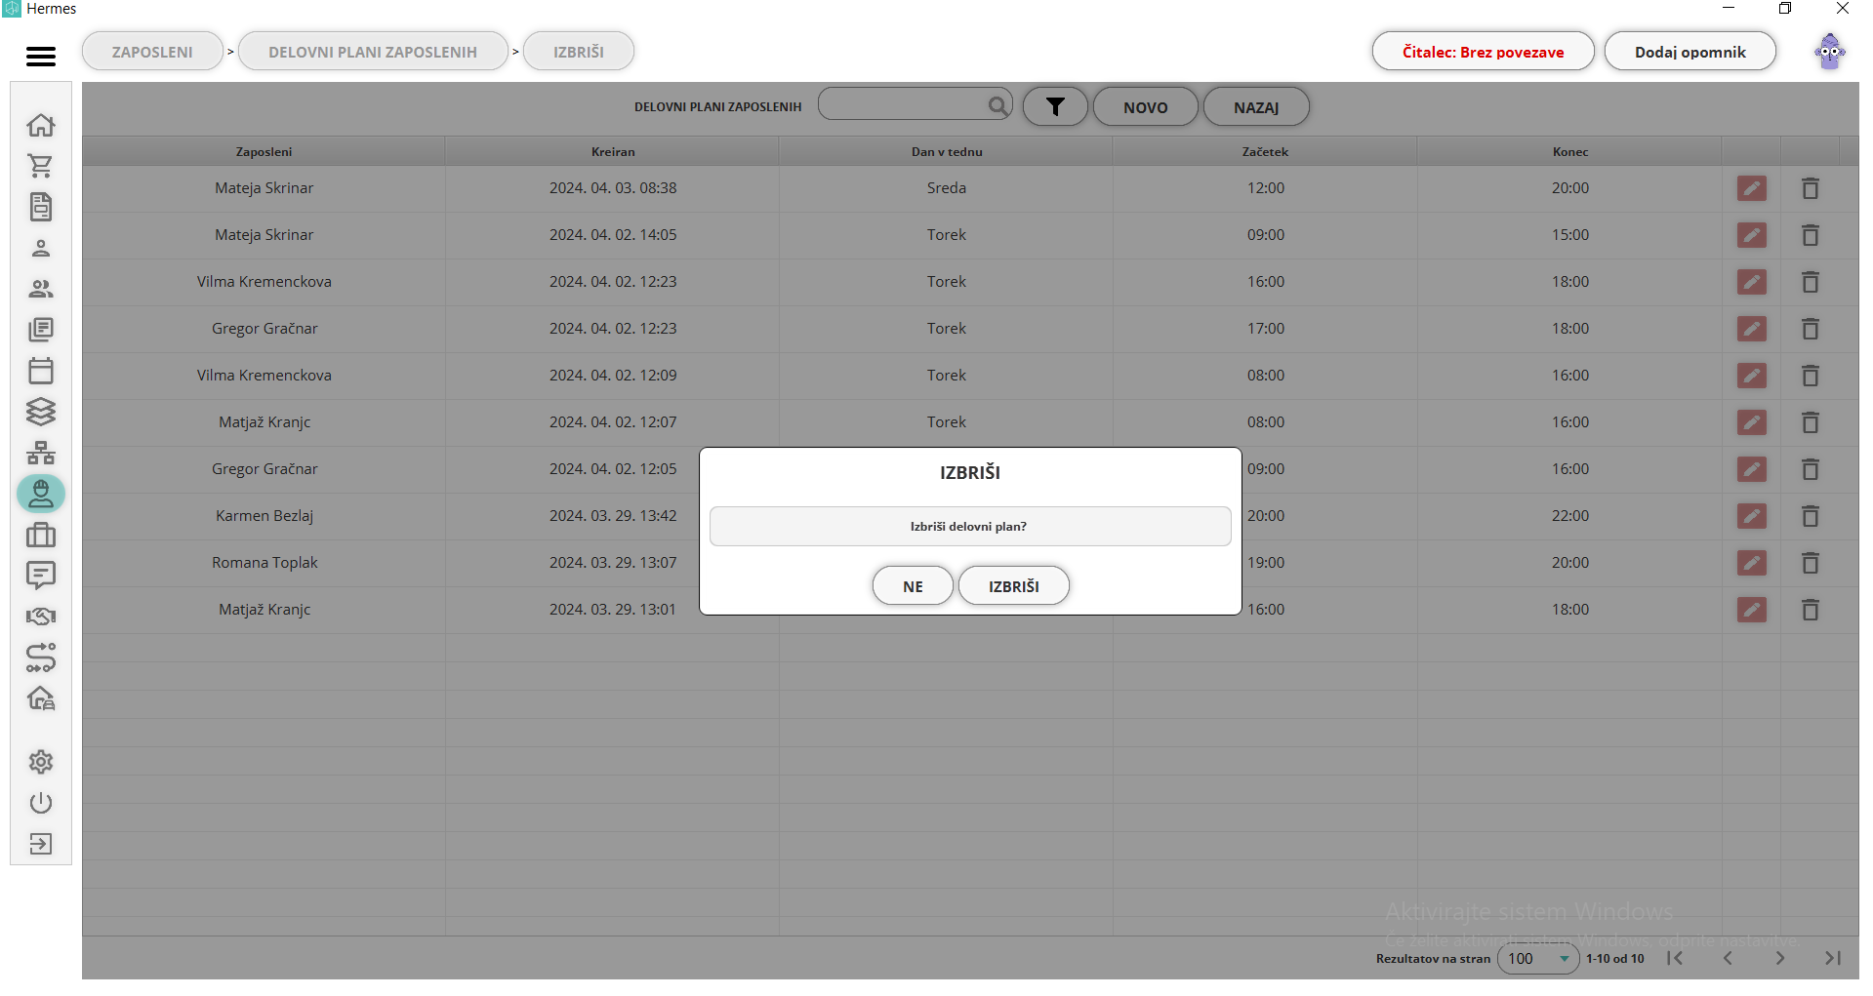Open the hamburger menu
The width and height of the screenshot is (1873, 996).
[x=41, y=57]
